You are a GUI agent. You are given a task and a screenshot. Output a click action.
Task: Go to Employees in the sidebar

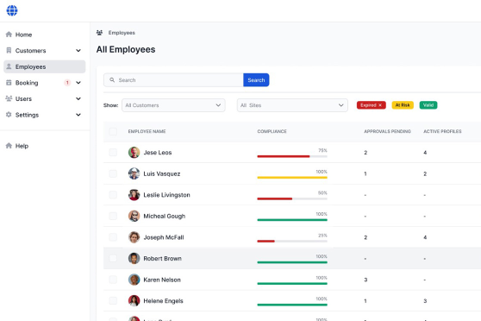point(45,66)
